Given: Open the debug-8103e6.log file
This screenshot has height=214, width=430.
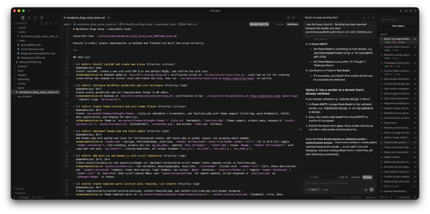Looking at the screenshot, I should 30,62.
